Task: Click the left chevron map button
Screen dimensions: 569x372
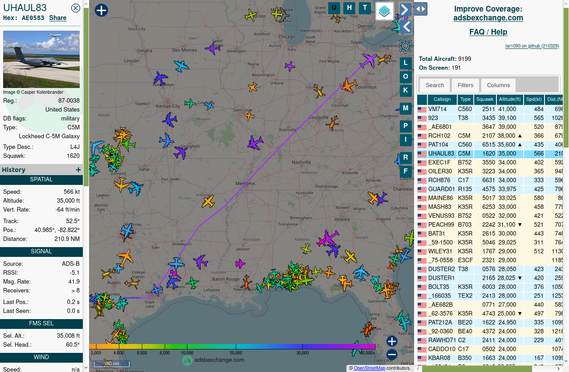Action: click(x=405, y=27)
